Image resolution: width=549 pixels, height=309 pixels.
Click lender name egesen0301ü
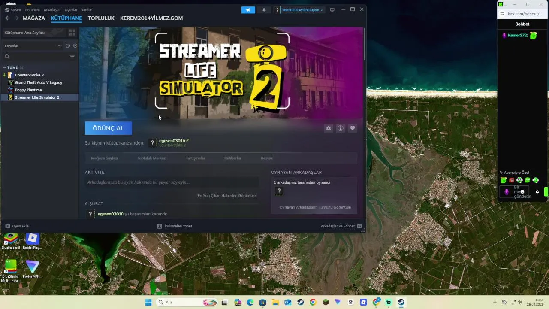[x=172, y=141]
